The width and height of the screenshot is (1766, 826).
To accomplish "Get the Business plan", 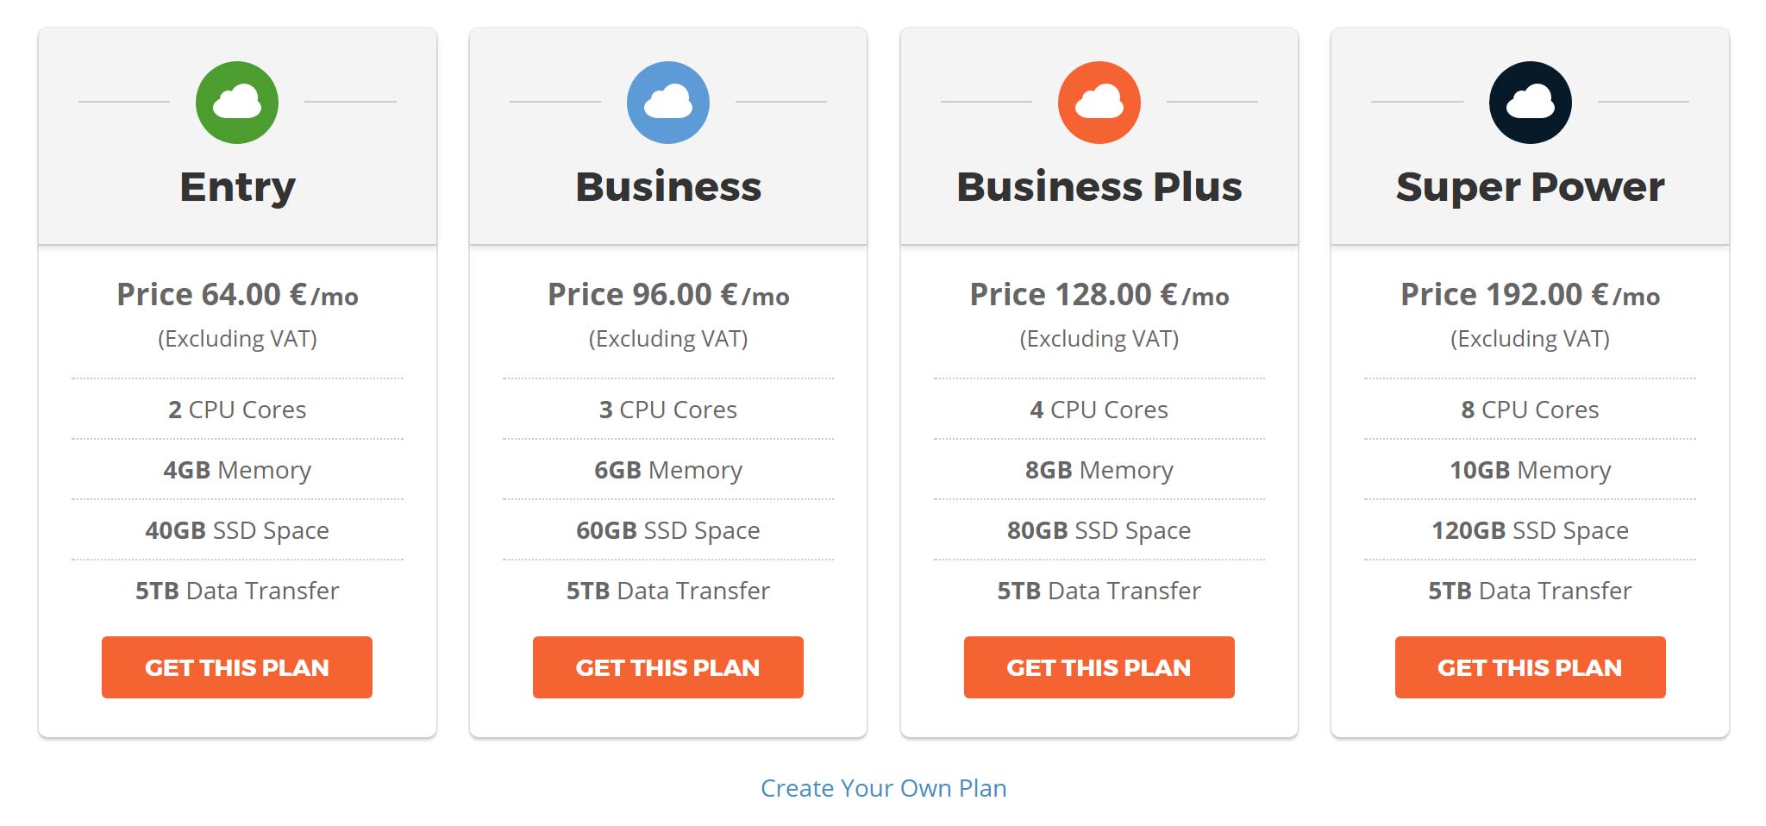I will (668, 667).
